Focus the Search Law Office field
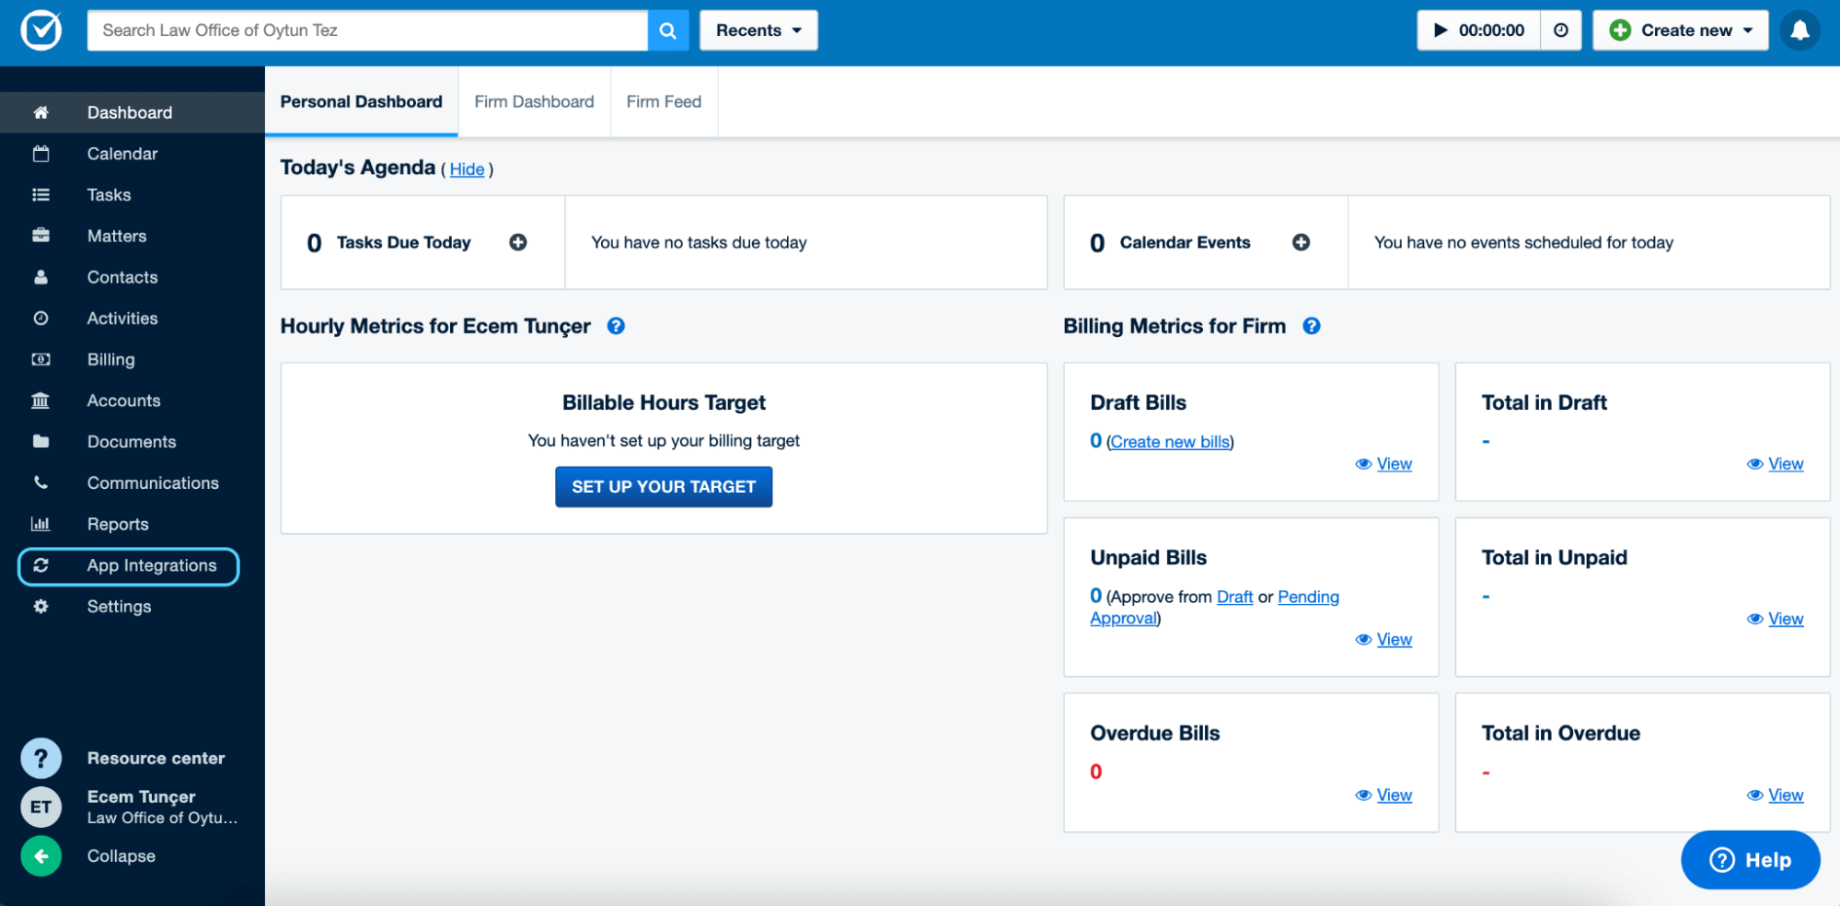The image size is (1840, 906). click(367, 30)
